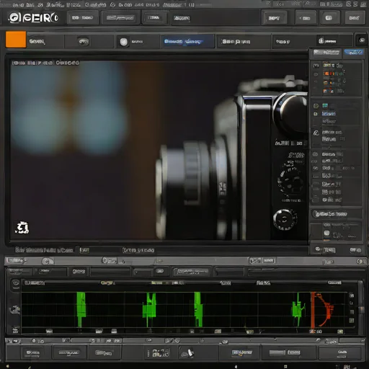This screenshot has width=369, height=369.
Task: Click the yellow-green circle icon in the right panel
Action: [316, 106]
